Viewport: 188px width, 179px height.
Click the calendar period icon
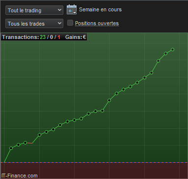coord(72,9)
